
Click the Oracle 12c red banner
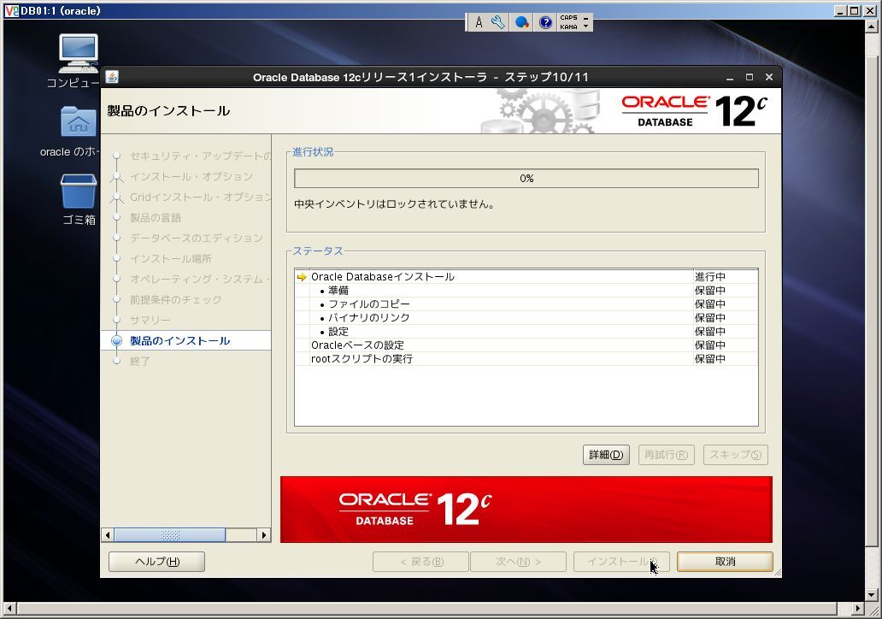pos(526,510)
